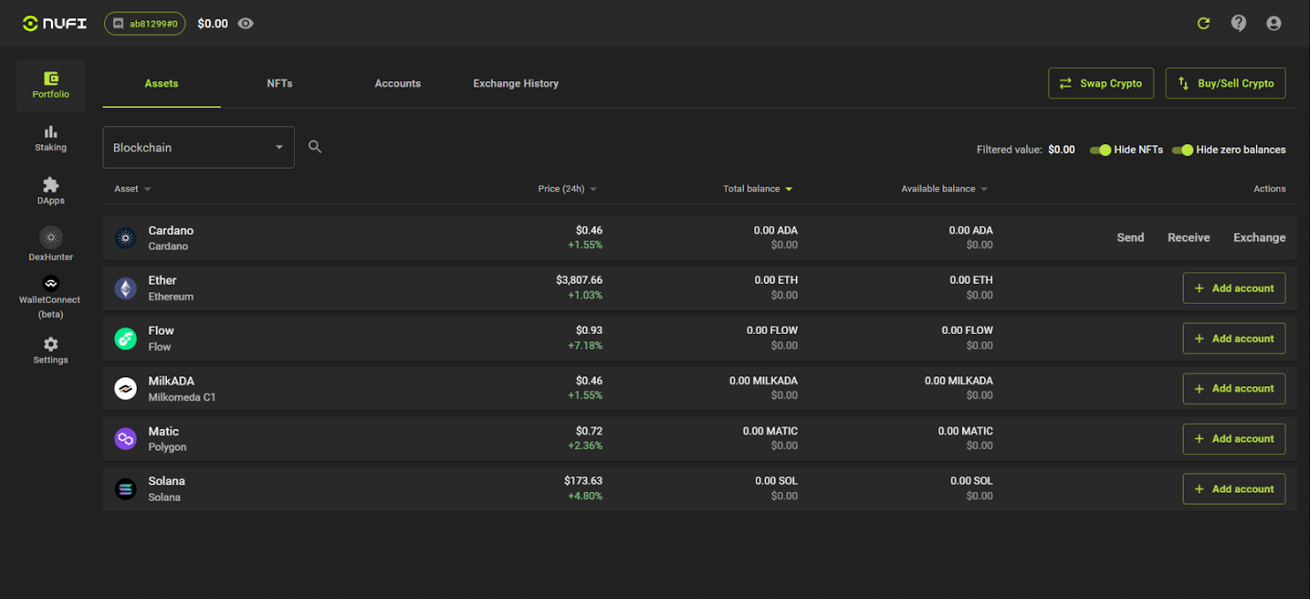Viewport: 1310px width, 599px height.
Task: Switch to the Accounts tab
Action: (398, 83)
